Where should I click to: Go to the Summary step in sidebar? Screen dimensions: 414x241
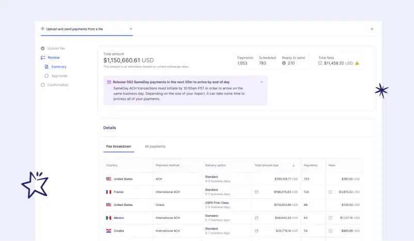(58, 67)
